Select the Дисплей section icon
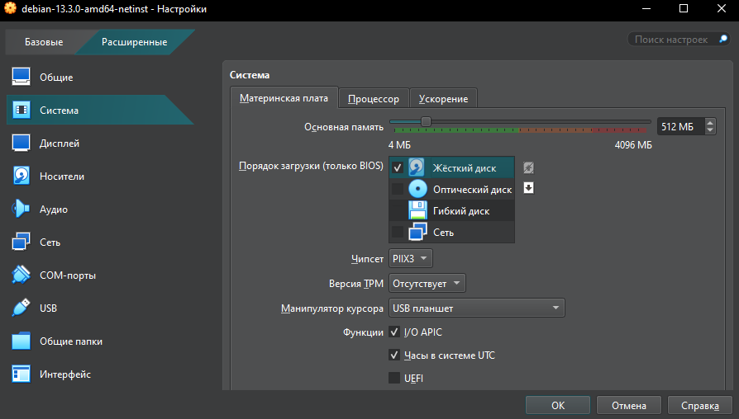This screenshot has height=419, width=739. [x=21, y=144]
